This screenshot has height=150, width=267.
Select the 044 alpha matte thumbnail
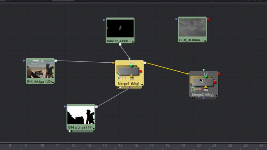81,115
